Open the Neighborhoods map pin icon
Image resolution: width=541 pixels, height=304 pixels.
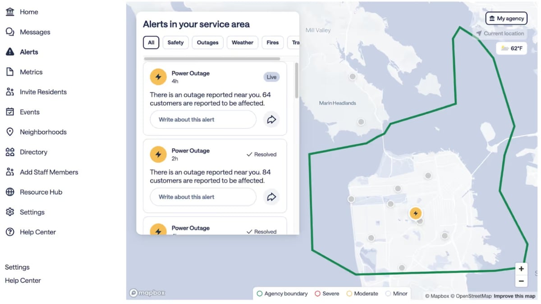coord(10,132)
